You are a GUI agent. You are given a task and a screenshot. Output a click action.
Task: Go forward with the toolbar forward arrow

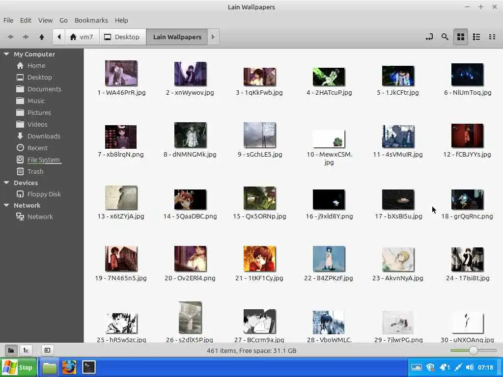tap(26, 37)
